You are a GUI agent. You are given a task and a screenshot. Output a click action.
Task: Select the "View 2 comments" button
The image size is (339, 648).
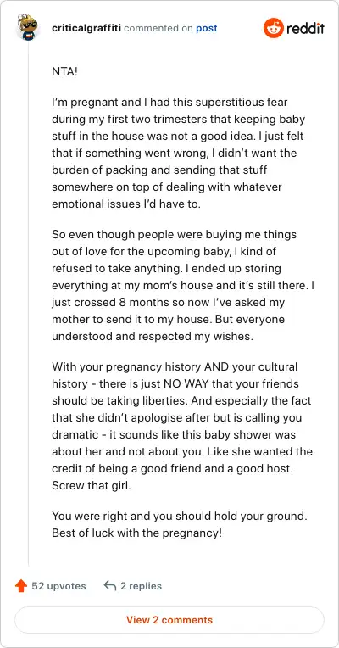(x=169, y=620)
